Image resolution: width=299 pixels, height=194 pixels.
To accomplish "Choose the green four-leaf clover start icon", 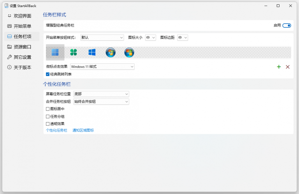I will (x=74, y=52).
